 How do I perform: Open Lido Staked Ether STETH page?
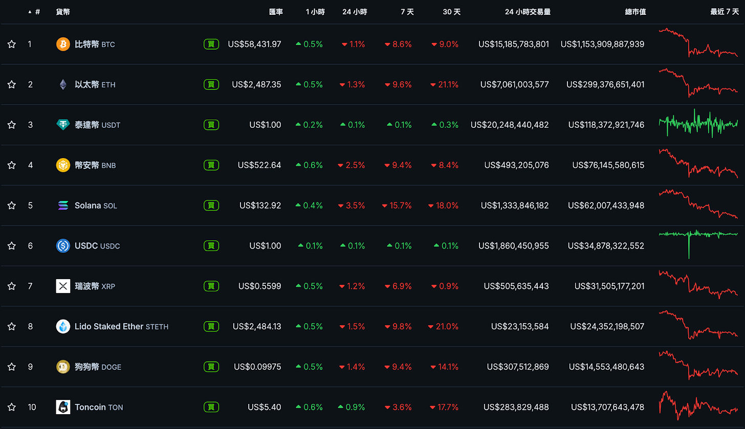click(x=121, y=326)
